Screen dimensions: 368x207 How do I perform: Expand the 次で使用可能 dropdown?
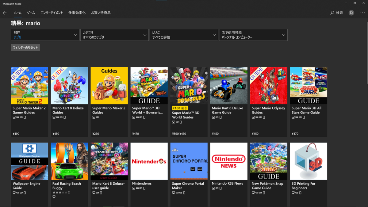tap(253, 35)
